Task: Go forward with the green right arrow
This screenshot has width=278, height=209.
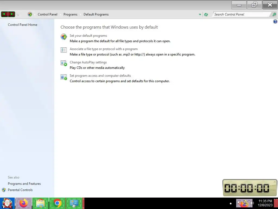Action: tap(11, 14)
